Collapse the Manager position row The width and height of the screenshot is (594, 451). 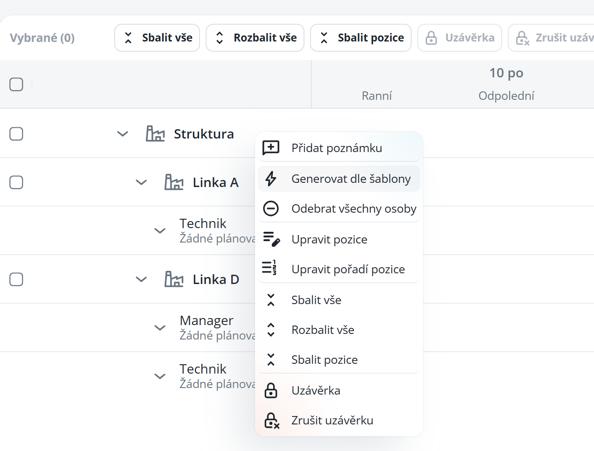coord(160,327)
